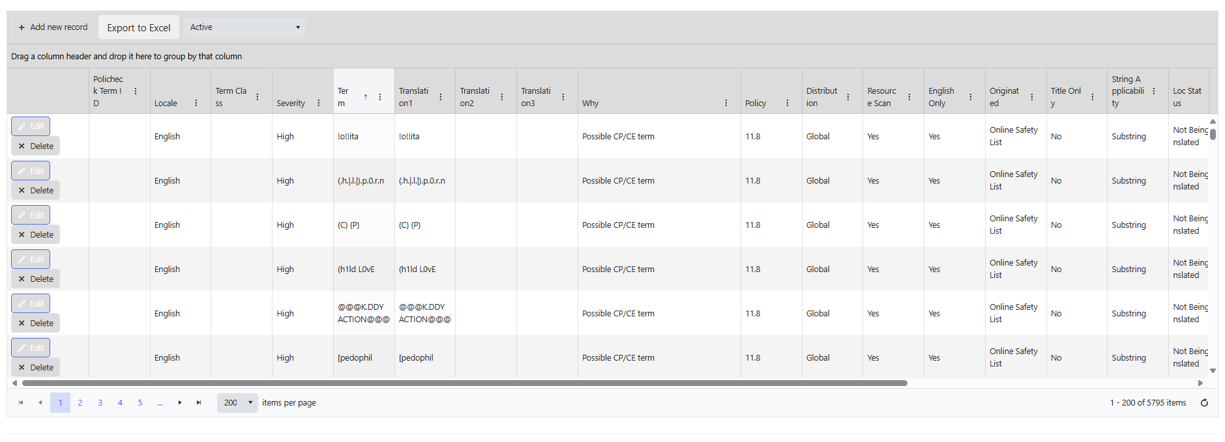Go to the next page arrow
Image resolution: width=1225 pixels, height=442 pixels.
coord(180,403)
